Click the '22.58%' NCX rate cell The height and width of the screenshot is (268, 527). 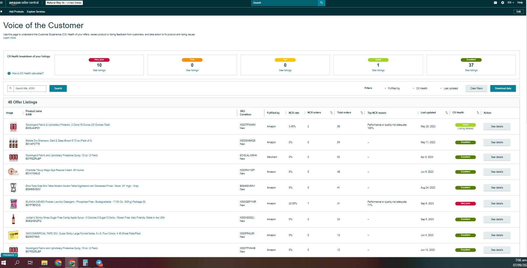293,204
